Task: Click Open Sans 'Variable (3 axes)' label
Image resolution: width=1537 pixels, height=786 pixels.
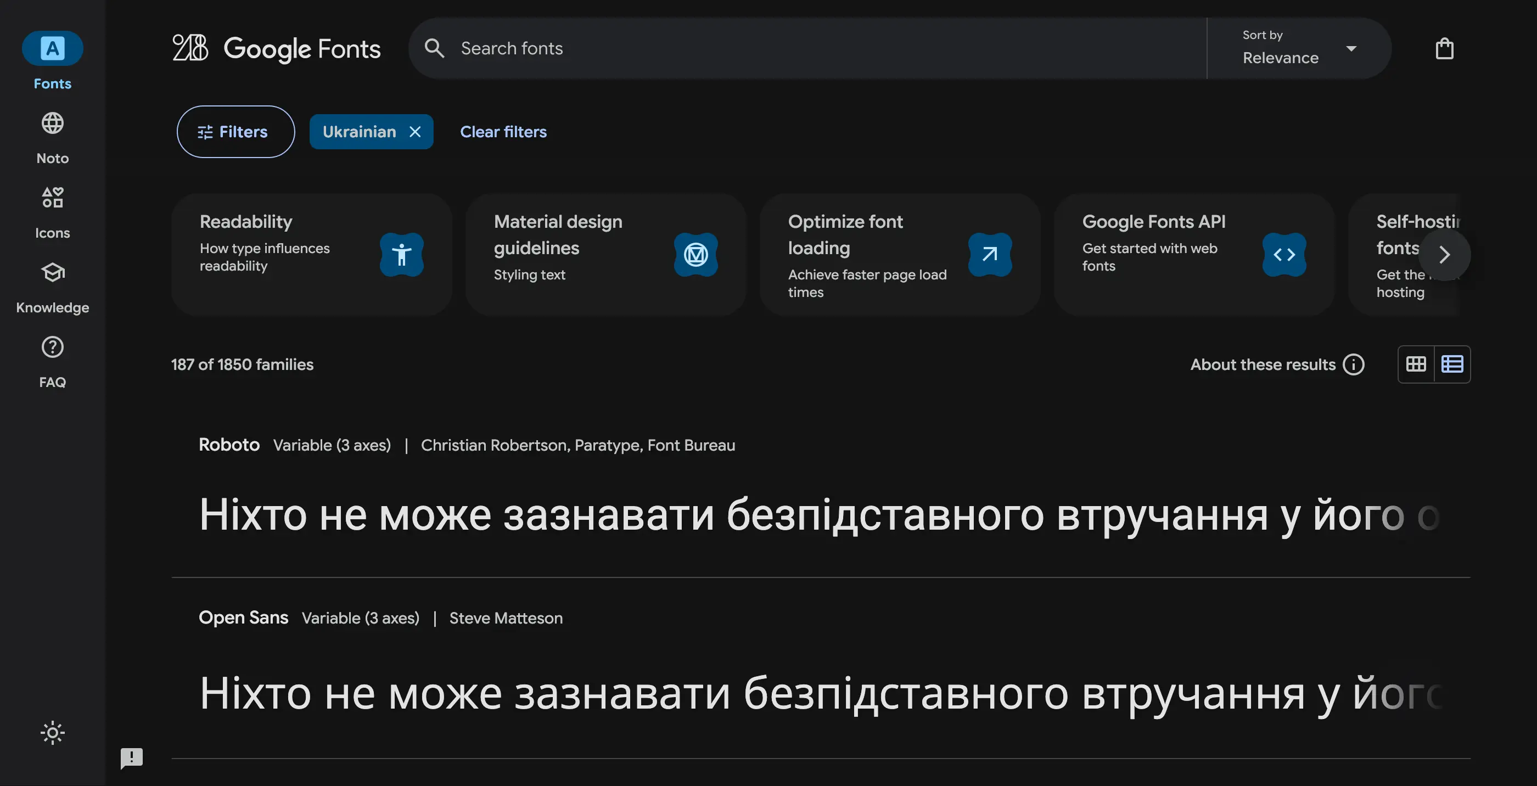Action: tap(361, 617)
